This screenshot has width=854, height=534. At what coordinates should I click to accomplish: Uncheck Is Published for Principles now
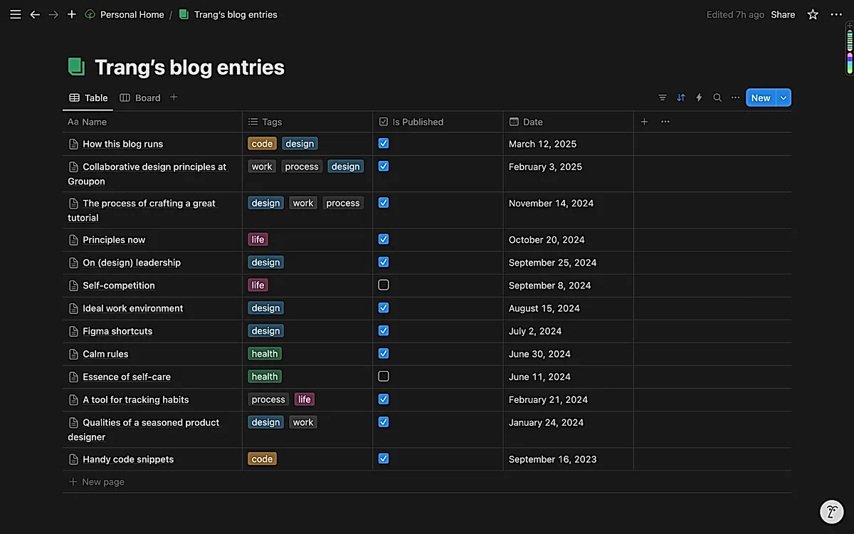(x=384, y=239)
